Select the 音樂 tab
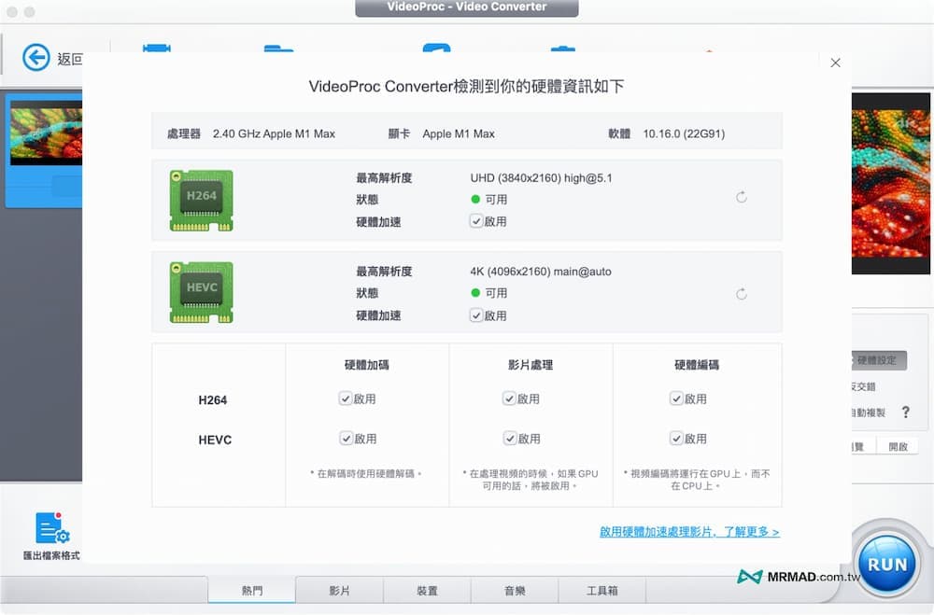This screenshot has width=934, height=615. (x=515, y=590)
